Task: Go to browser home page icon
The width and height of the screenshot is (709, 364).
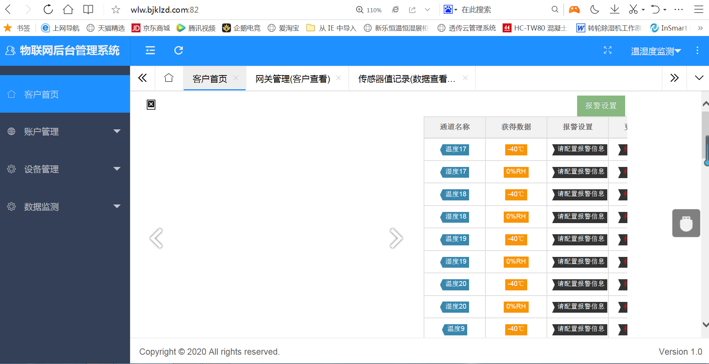Action: pos(68,9)
